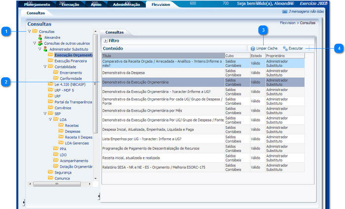This screenshot has height=209, width=345.
Task: Switch to the Execução menu tab
Action: coord(70,4)
